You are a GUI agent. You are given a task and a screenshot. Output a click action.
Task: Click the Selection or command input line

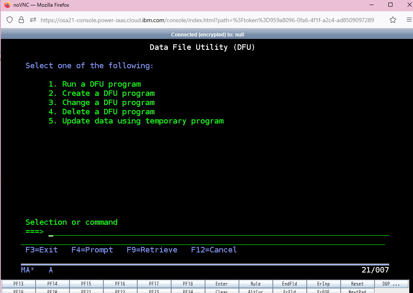[218, 232]
